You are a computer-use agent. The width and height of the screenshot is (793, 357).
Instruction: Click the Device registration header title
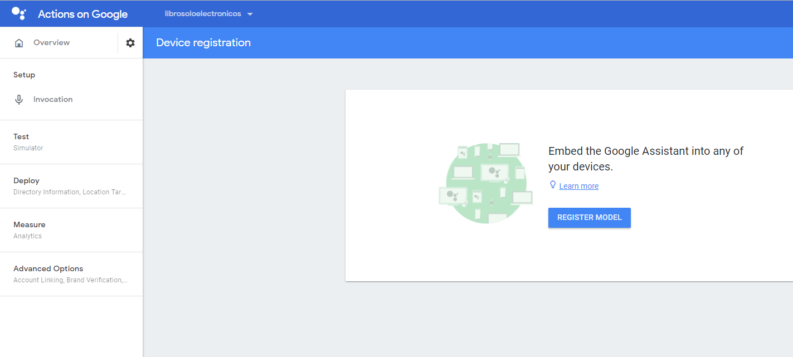[x=203, y=43]
